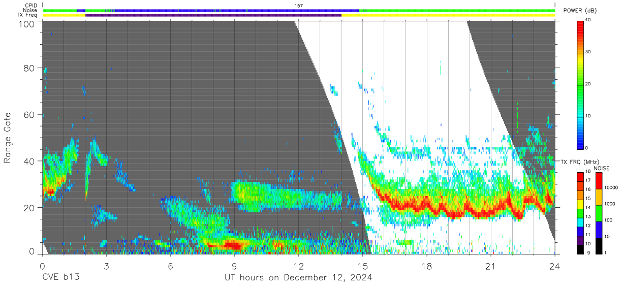Click the "1000" tick on the NOISE scale

point(610,204)
